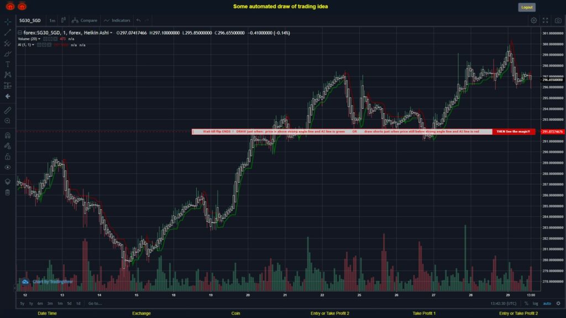Set the time range to 5y

(22, 303)
